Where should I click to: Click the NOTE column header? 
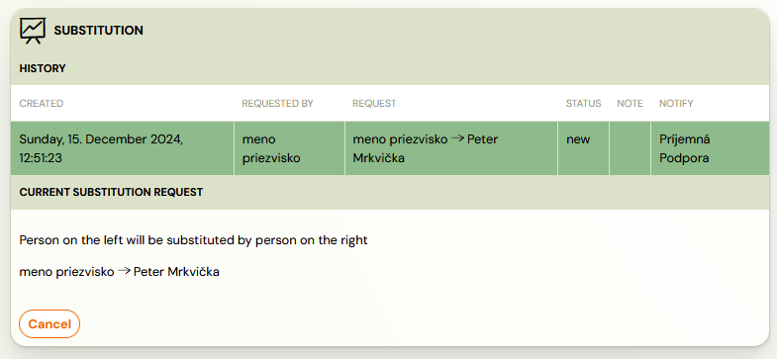coord(630,104)
